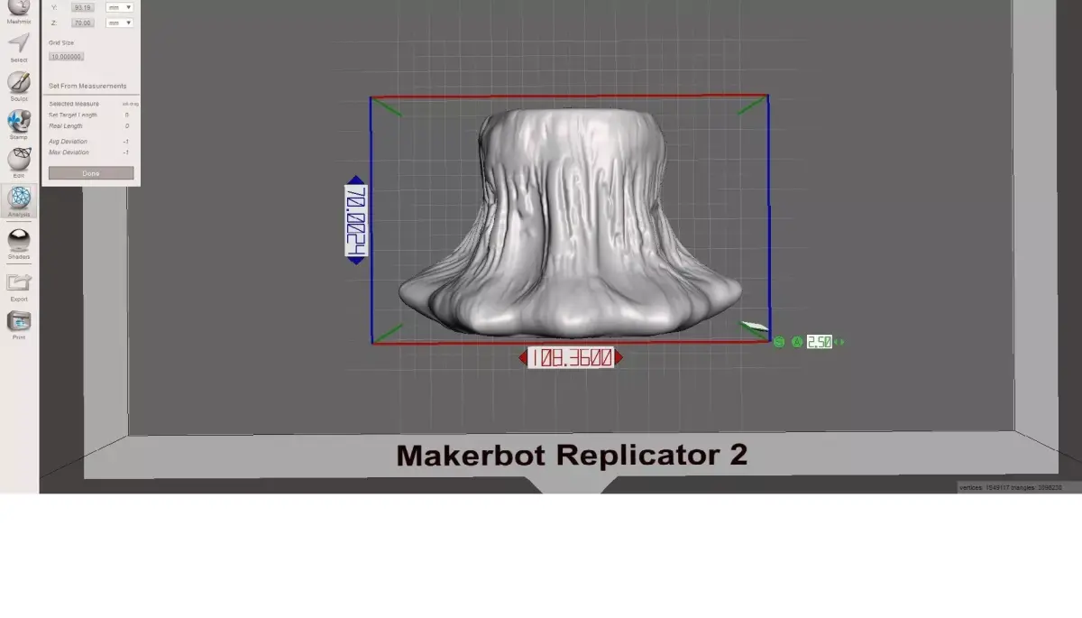Open the Print options
Image resolution: width=1082 pixels, height=618 pixels.
19,323
